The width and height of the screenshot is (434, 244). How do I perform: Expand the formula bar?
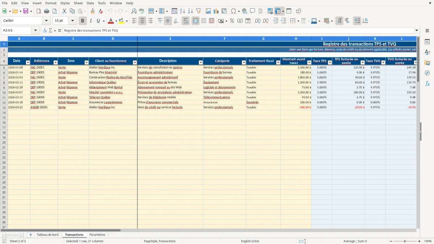pyautogui.click(x=417, y=30)
